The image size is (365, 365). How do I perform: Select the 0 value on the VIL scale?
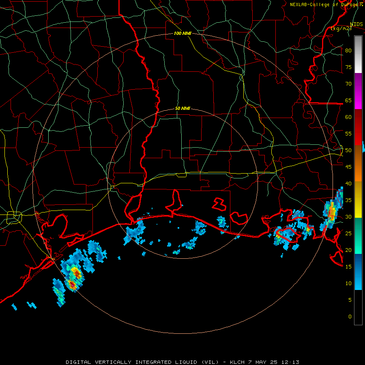[350, 317]
